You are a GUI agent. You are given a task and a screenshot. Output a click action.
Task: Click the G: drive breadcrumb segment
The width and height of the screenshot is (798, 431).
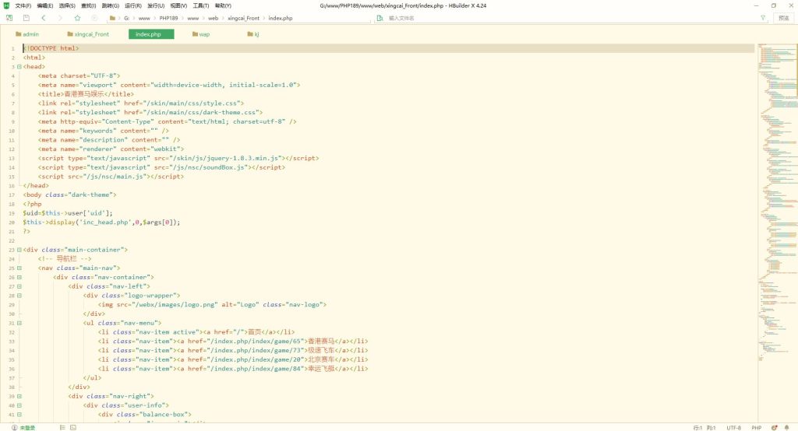[126, 18]
